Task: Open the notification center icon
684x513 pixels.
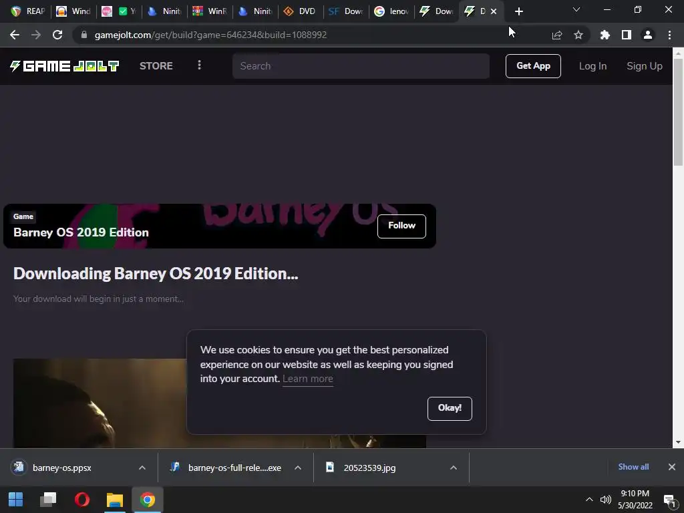Action: (669, 500)
